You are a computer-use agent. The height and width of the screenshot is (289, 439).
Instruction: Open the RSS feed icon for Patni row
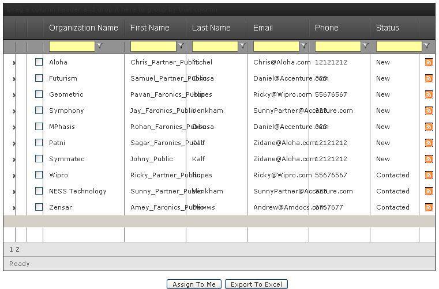point(429,143)
